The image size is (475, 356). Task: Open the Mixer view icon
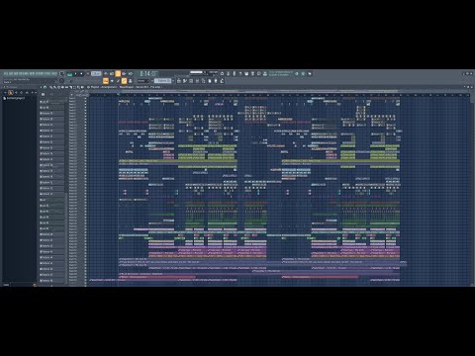(x=197, y=81)
